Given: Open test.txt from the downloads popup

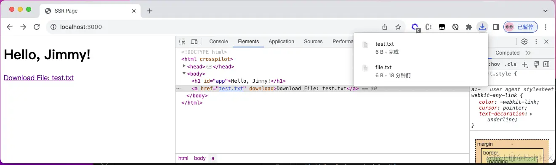Looking at the screenshot, I should [x=420, y=48].
